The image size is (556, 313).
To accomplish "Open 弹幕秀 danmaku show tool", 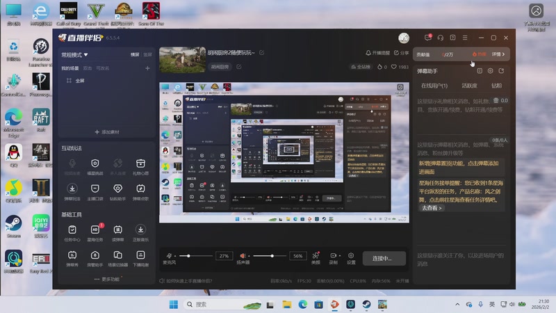I will tap(72, 258).
